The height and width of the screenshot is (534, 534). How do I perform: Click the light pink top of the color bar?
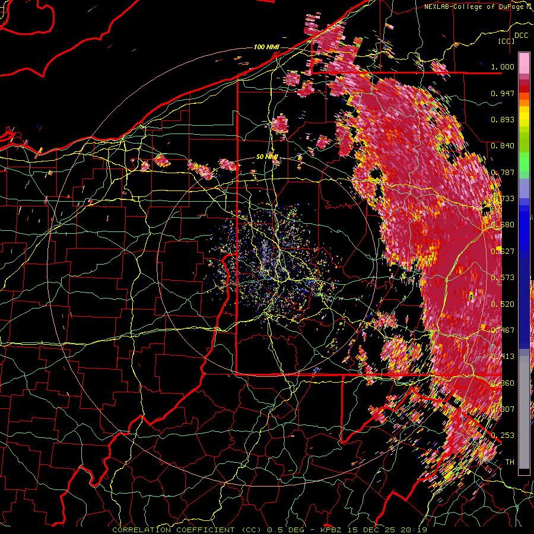click(524, 63)
